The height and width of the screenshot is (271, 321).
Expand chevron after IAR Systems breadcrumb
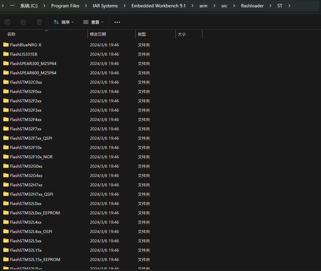[x=125, y=6]
